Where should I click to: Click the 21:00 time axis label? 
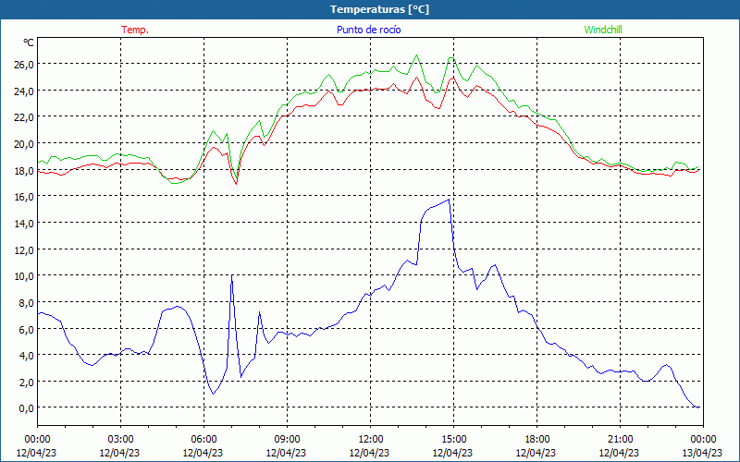(x=620, y=440)
